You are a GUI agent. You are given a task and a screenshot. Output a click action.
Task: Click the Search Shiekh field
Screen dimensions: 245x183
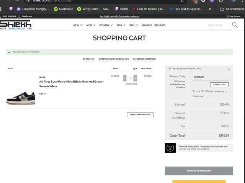tap(219, 25)
